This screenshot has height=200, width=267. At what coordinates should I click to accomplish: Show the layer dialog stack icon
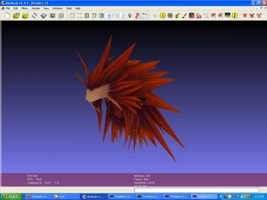click(61, 16)
